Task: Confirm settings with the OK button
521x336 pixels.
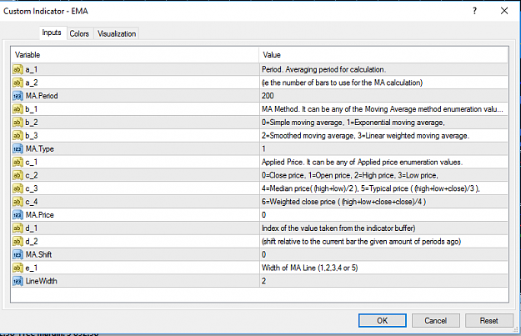Action: pyautogui.click(x=382, y=321)
